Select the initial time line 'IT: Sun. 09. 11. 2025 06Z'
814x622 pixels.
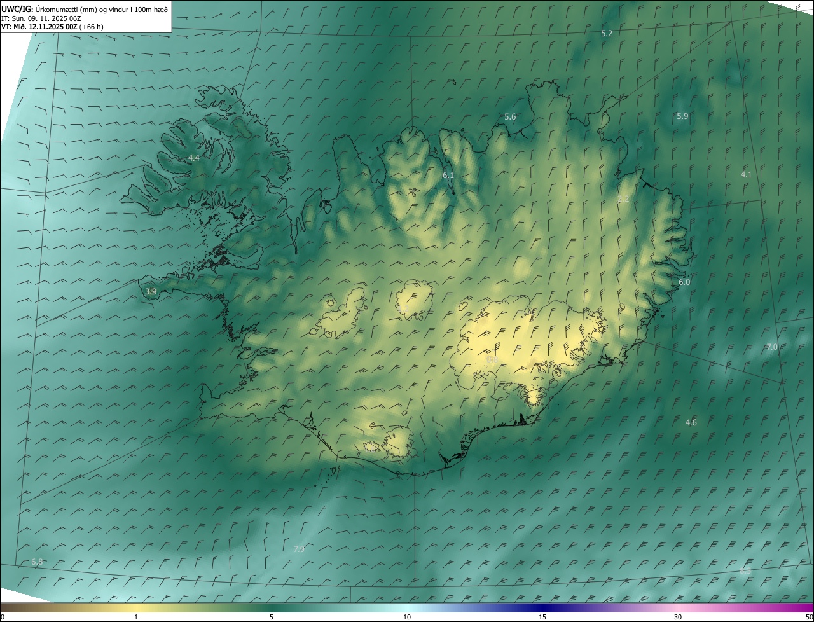point(41,18)
